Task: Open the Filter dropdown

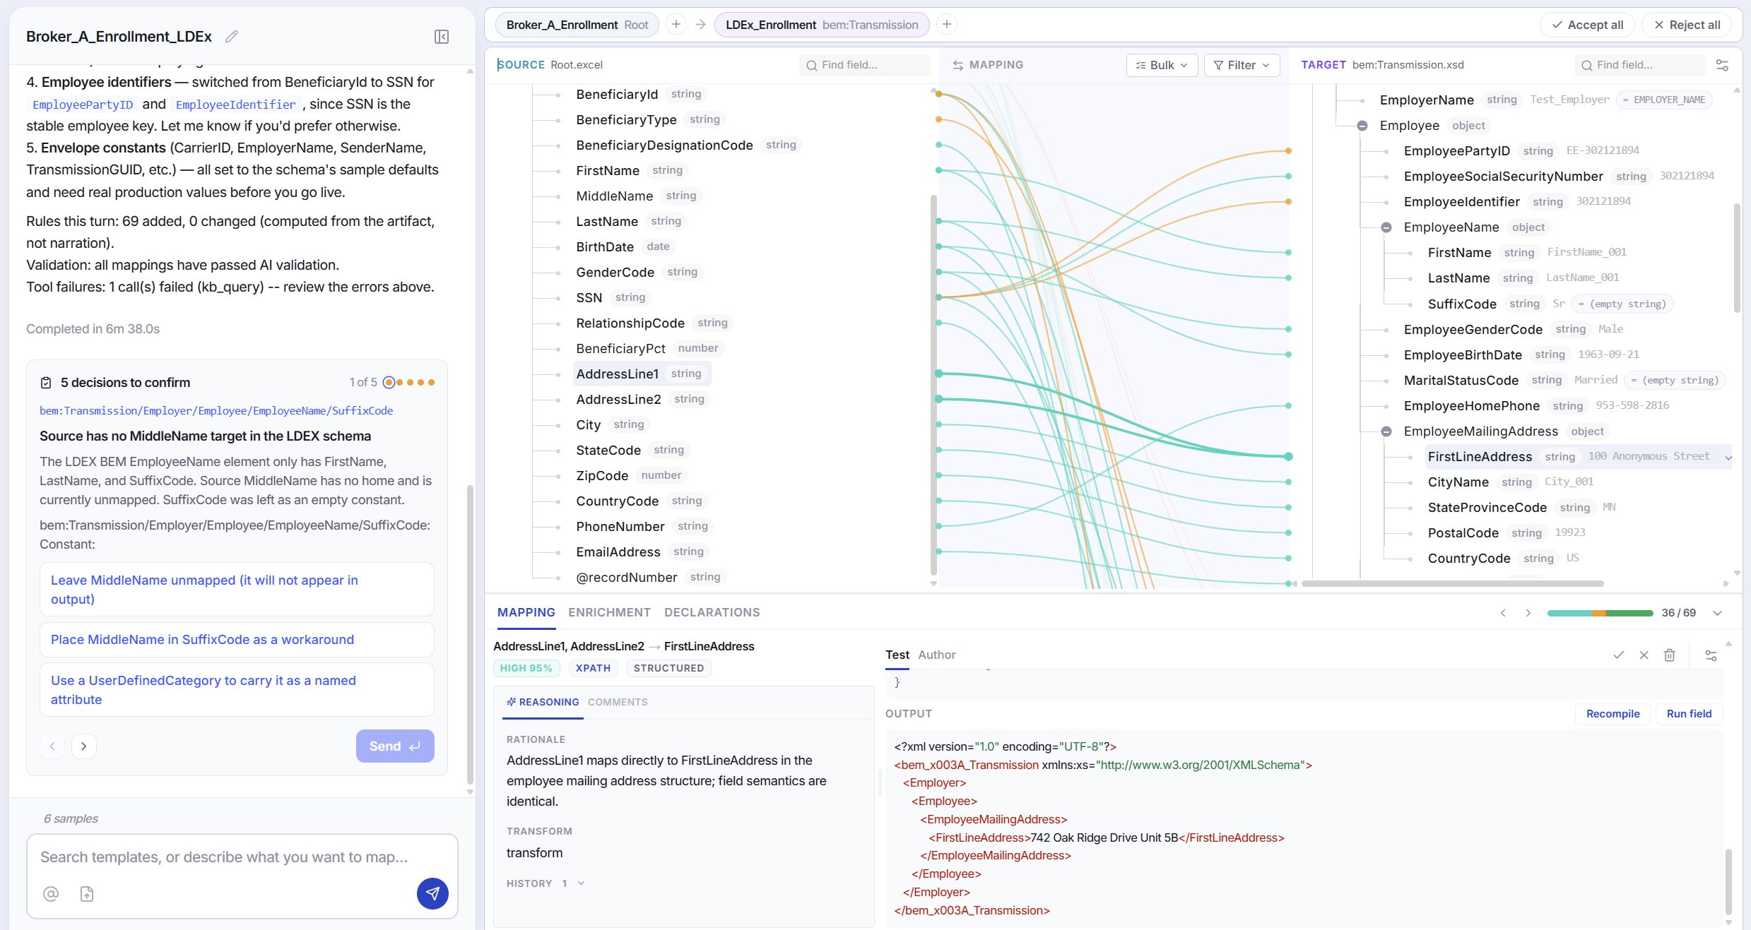Action: (1242, 65)
